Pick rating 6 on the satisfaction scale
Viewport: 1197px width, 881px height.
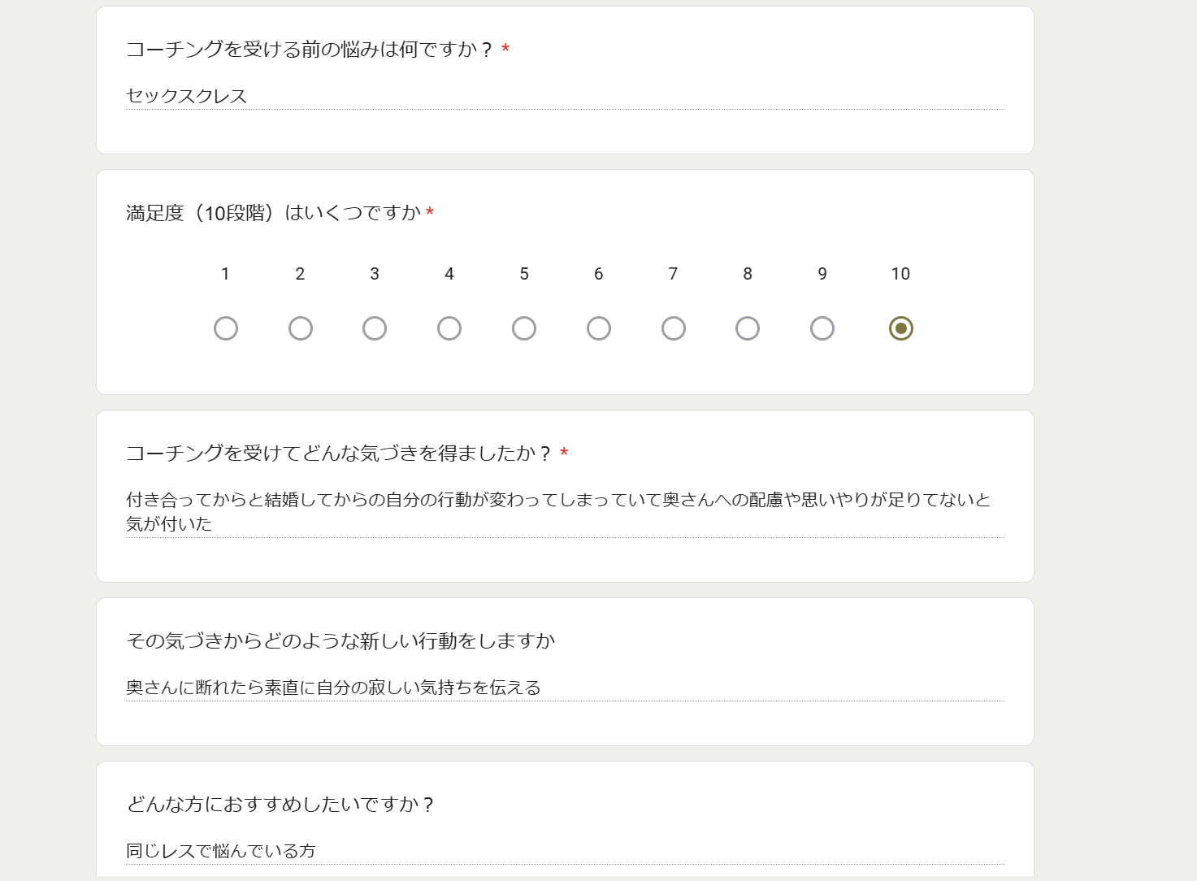tap(599, 328)
